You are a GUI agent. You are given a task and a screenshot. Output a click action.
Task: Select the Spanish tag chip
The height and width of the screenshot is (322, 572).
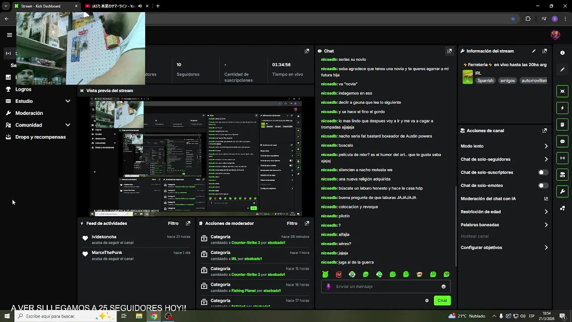click(x=485, y=80)
